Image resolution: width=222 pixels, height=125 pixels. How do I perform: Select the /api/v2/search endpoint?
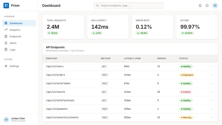point(55,92)
